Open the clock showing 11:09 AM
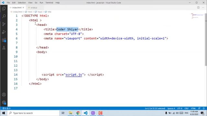The height and width of the screenshot is (116, 207). 194,113
